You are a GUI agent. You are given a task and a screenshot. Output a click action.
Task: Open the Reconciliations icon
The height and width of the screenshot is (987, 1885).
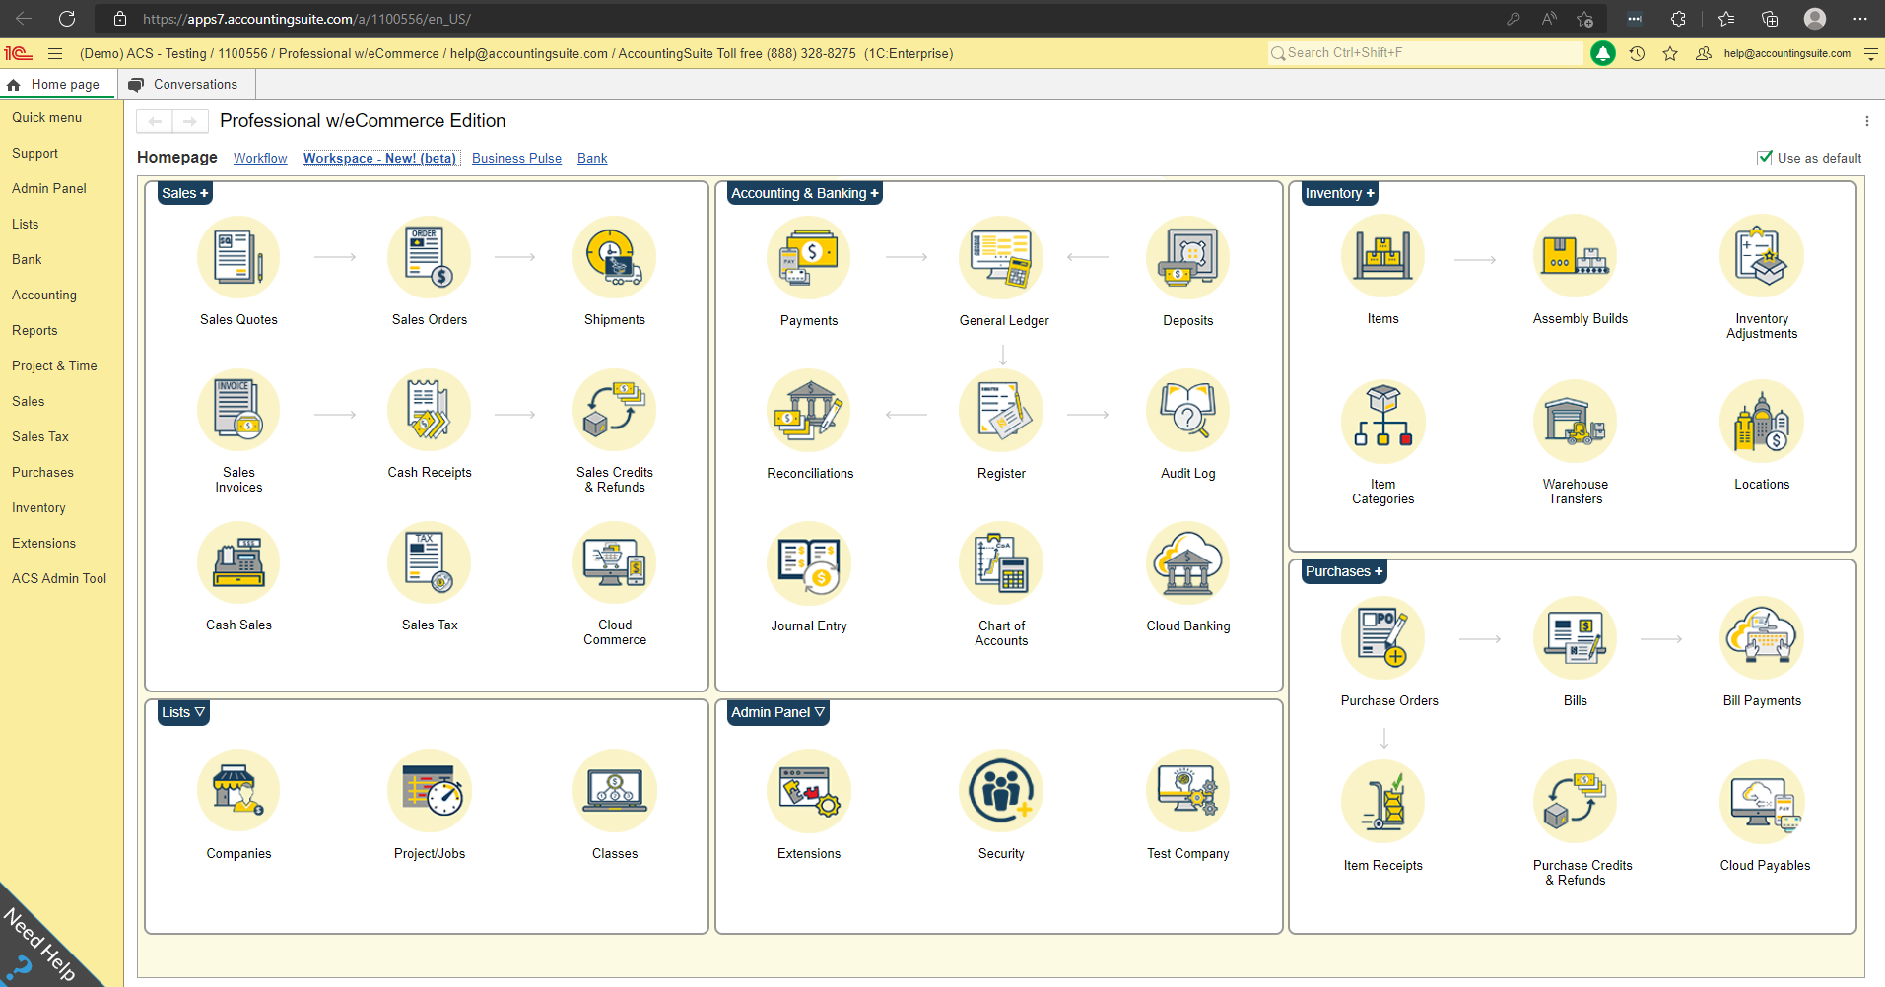pyautogui.click(x=808, y=411)
